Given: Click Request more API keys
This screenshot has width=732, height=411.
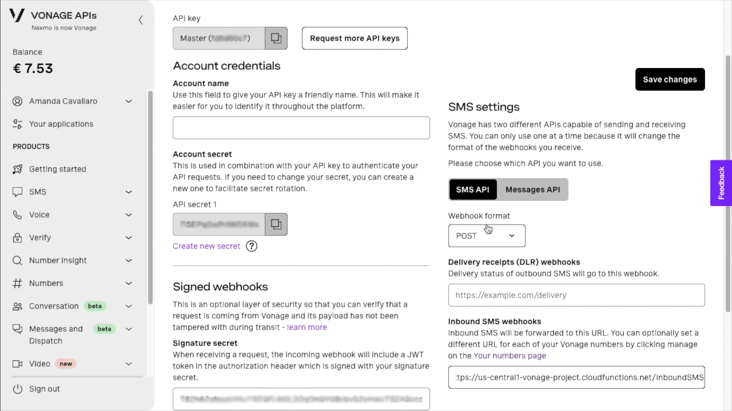Looking at the screenshot, I should 355,38.
